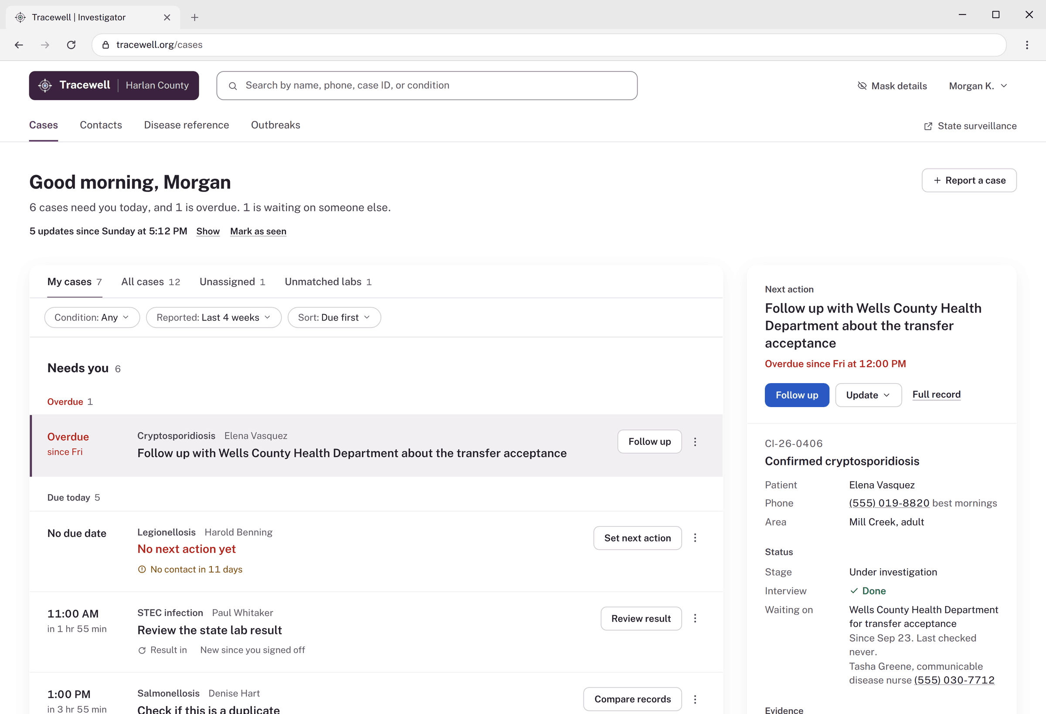Select the All cases tab
The width and height of the screenshot is (1046, 714).
[151, 282]
